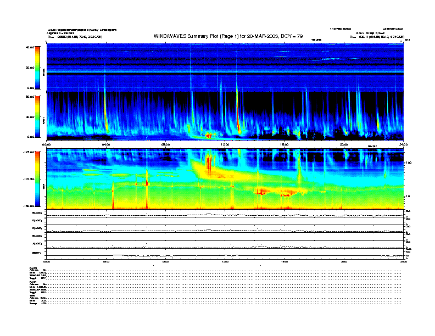
Task: Click the WIND/WAVES Summary Plot title
Action: coord(228,36)
